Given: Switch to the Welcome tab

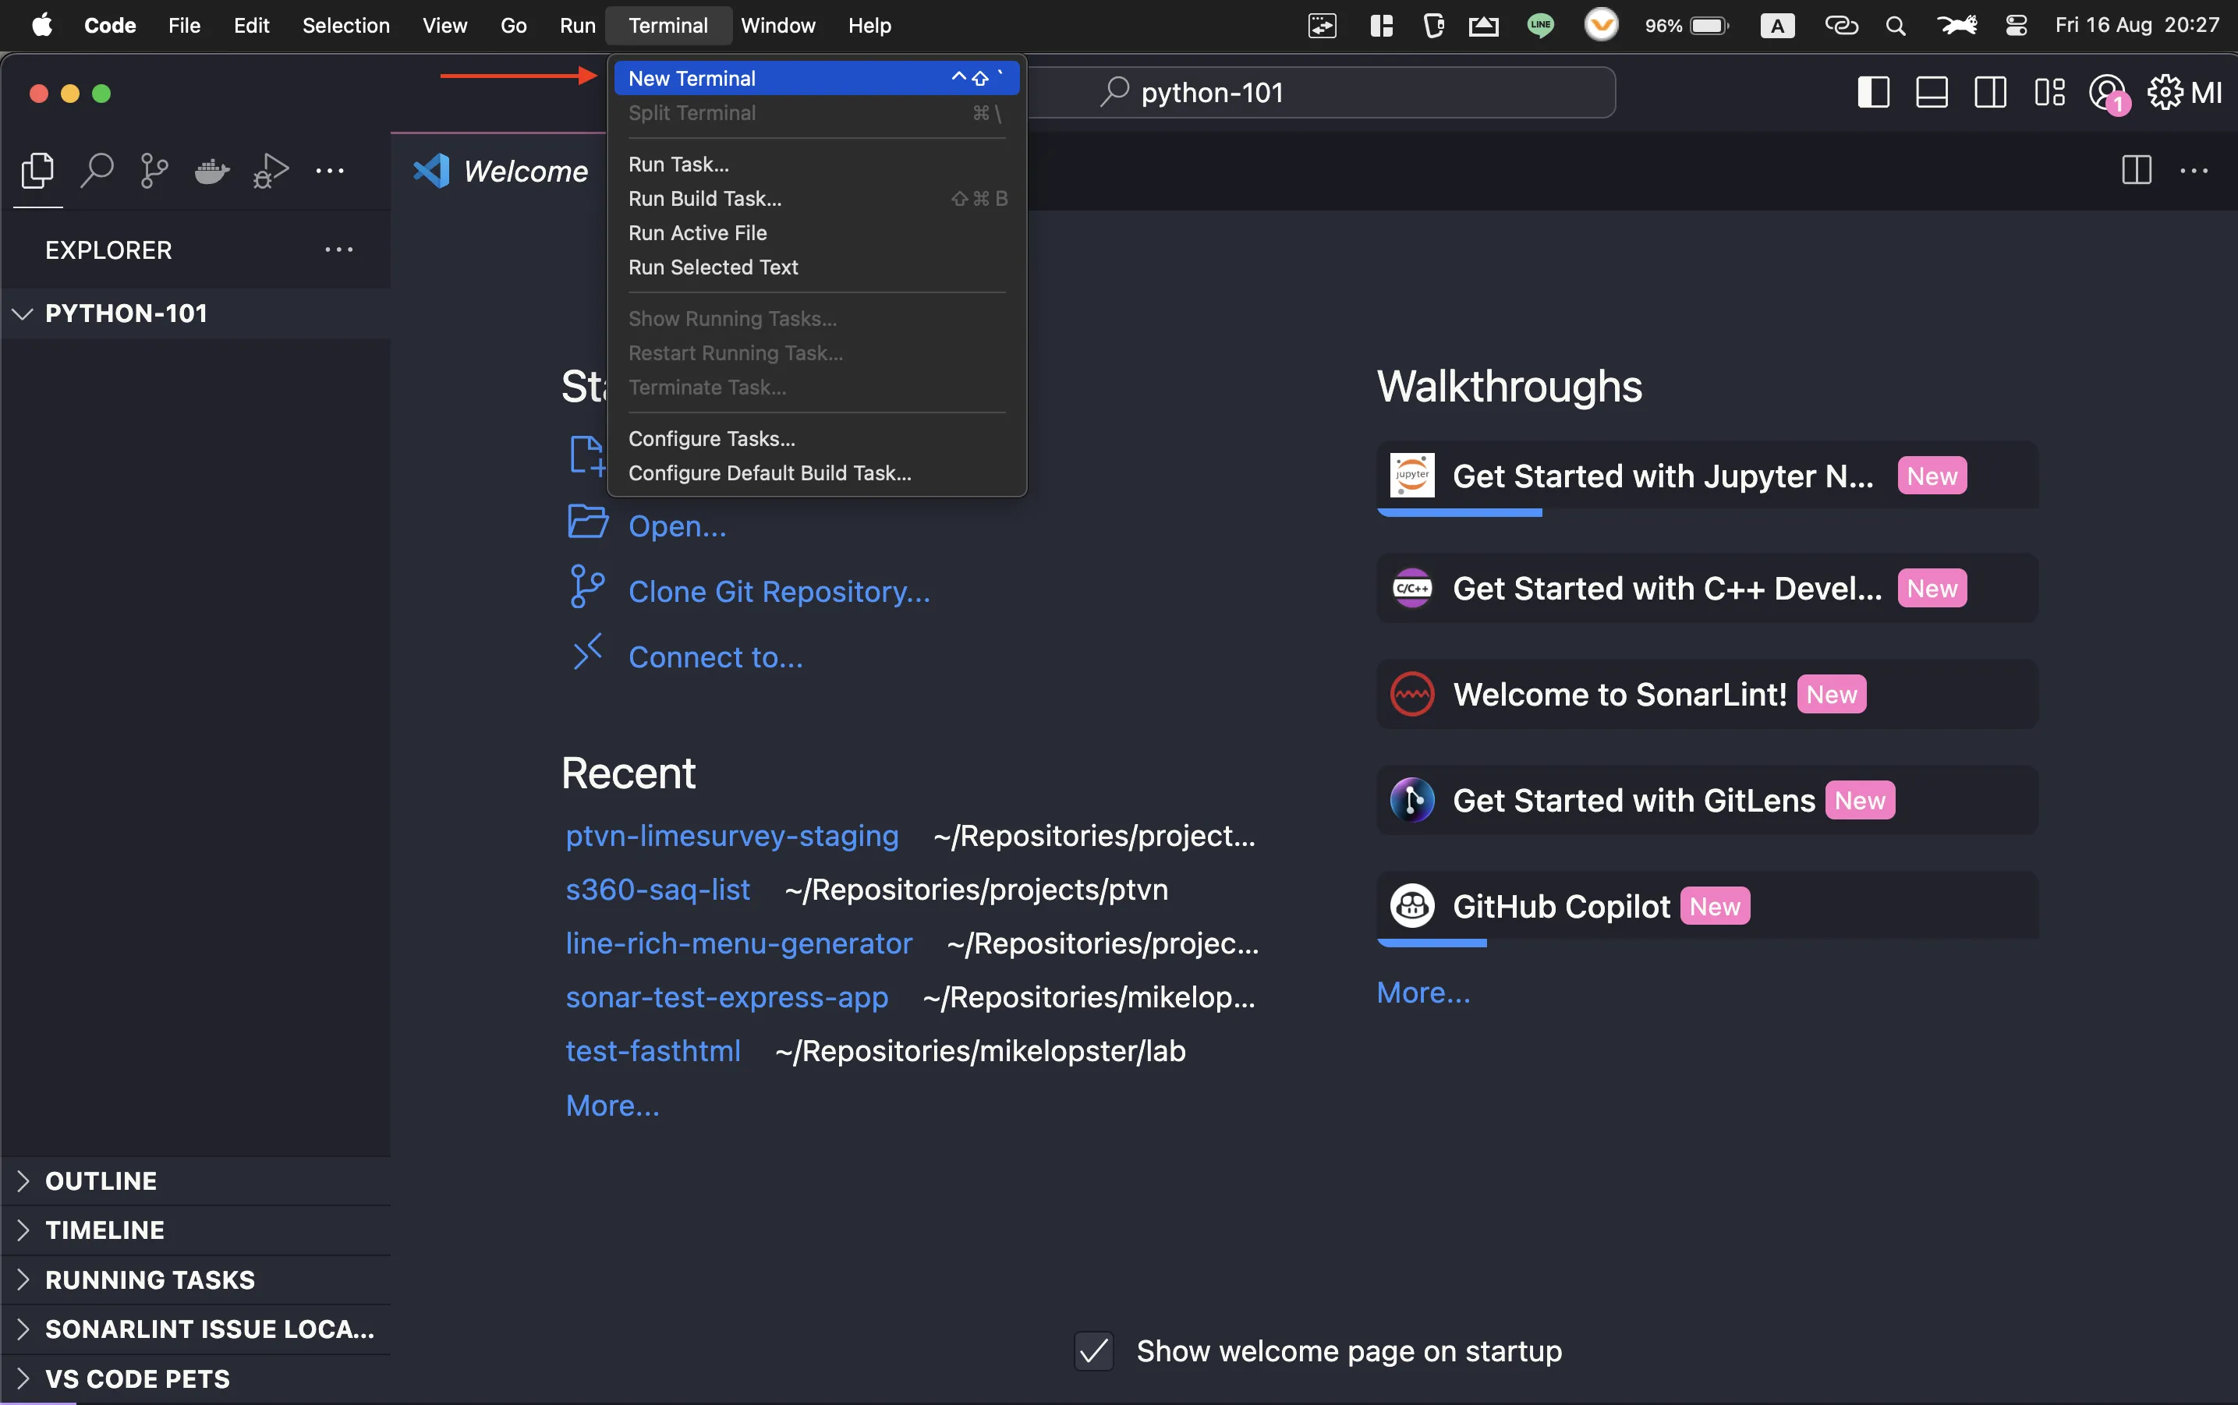Looking at the screenshot, I should tap(499, 171).
